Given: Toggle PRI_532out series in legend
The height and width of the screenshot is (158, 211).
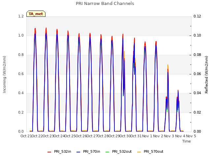Looking at the screenshot, I should pos(119,151).
